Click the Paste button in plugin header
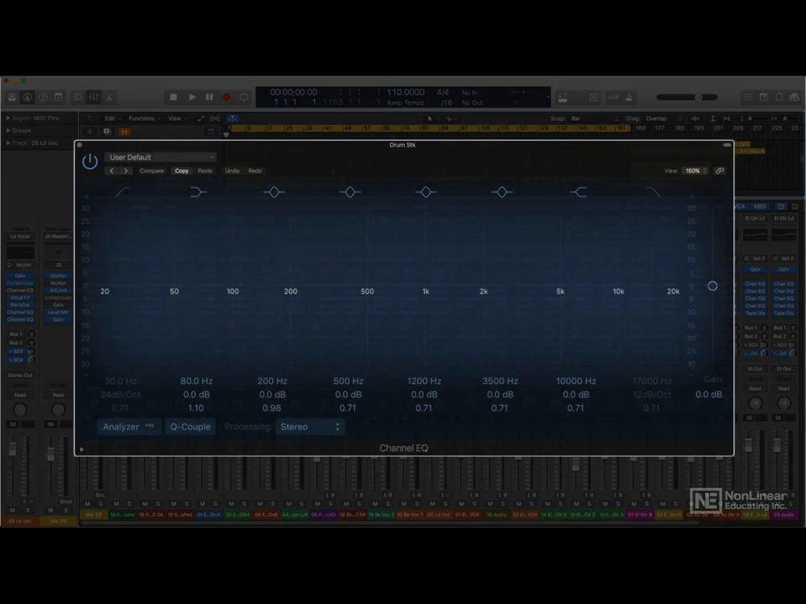The width and height of the screenshot is (806, 604). pyautogui.click(x=206, y=171)
